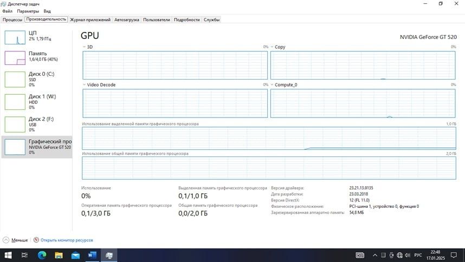Screen dimensions: 465x262
Task: Open the Параметры menu
Action: click(x=28, y=11)
